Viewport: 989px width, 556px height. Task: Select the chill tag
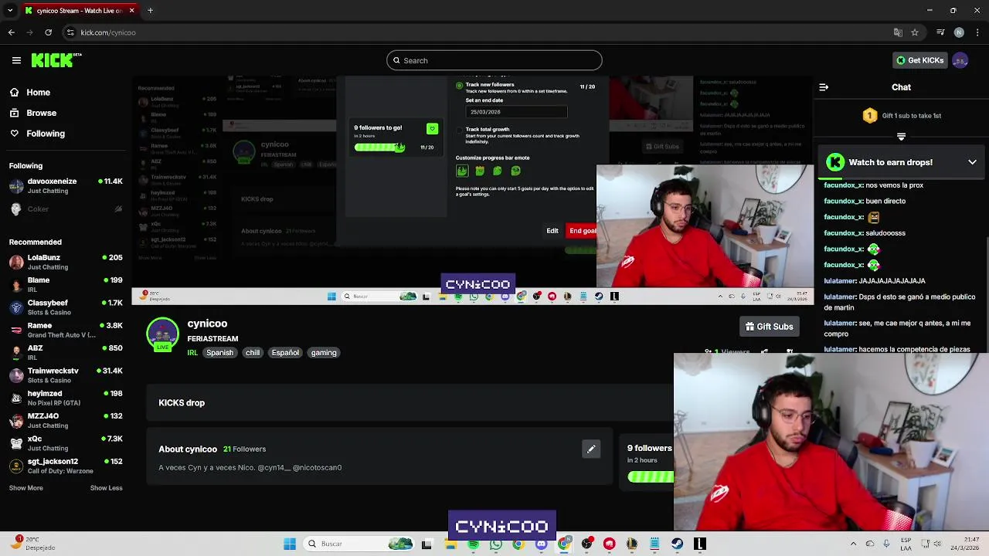[253, 353]
